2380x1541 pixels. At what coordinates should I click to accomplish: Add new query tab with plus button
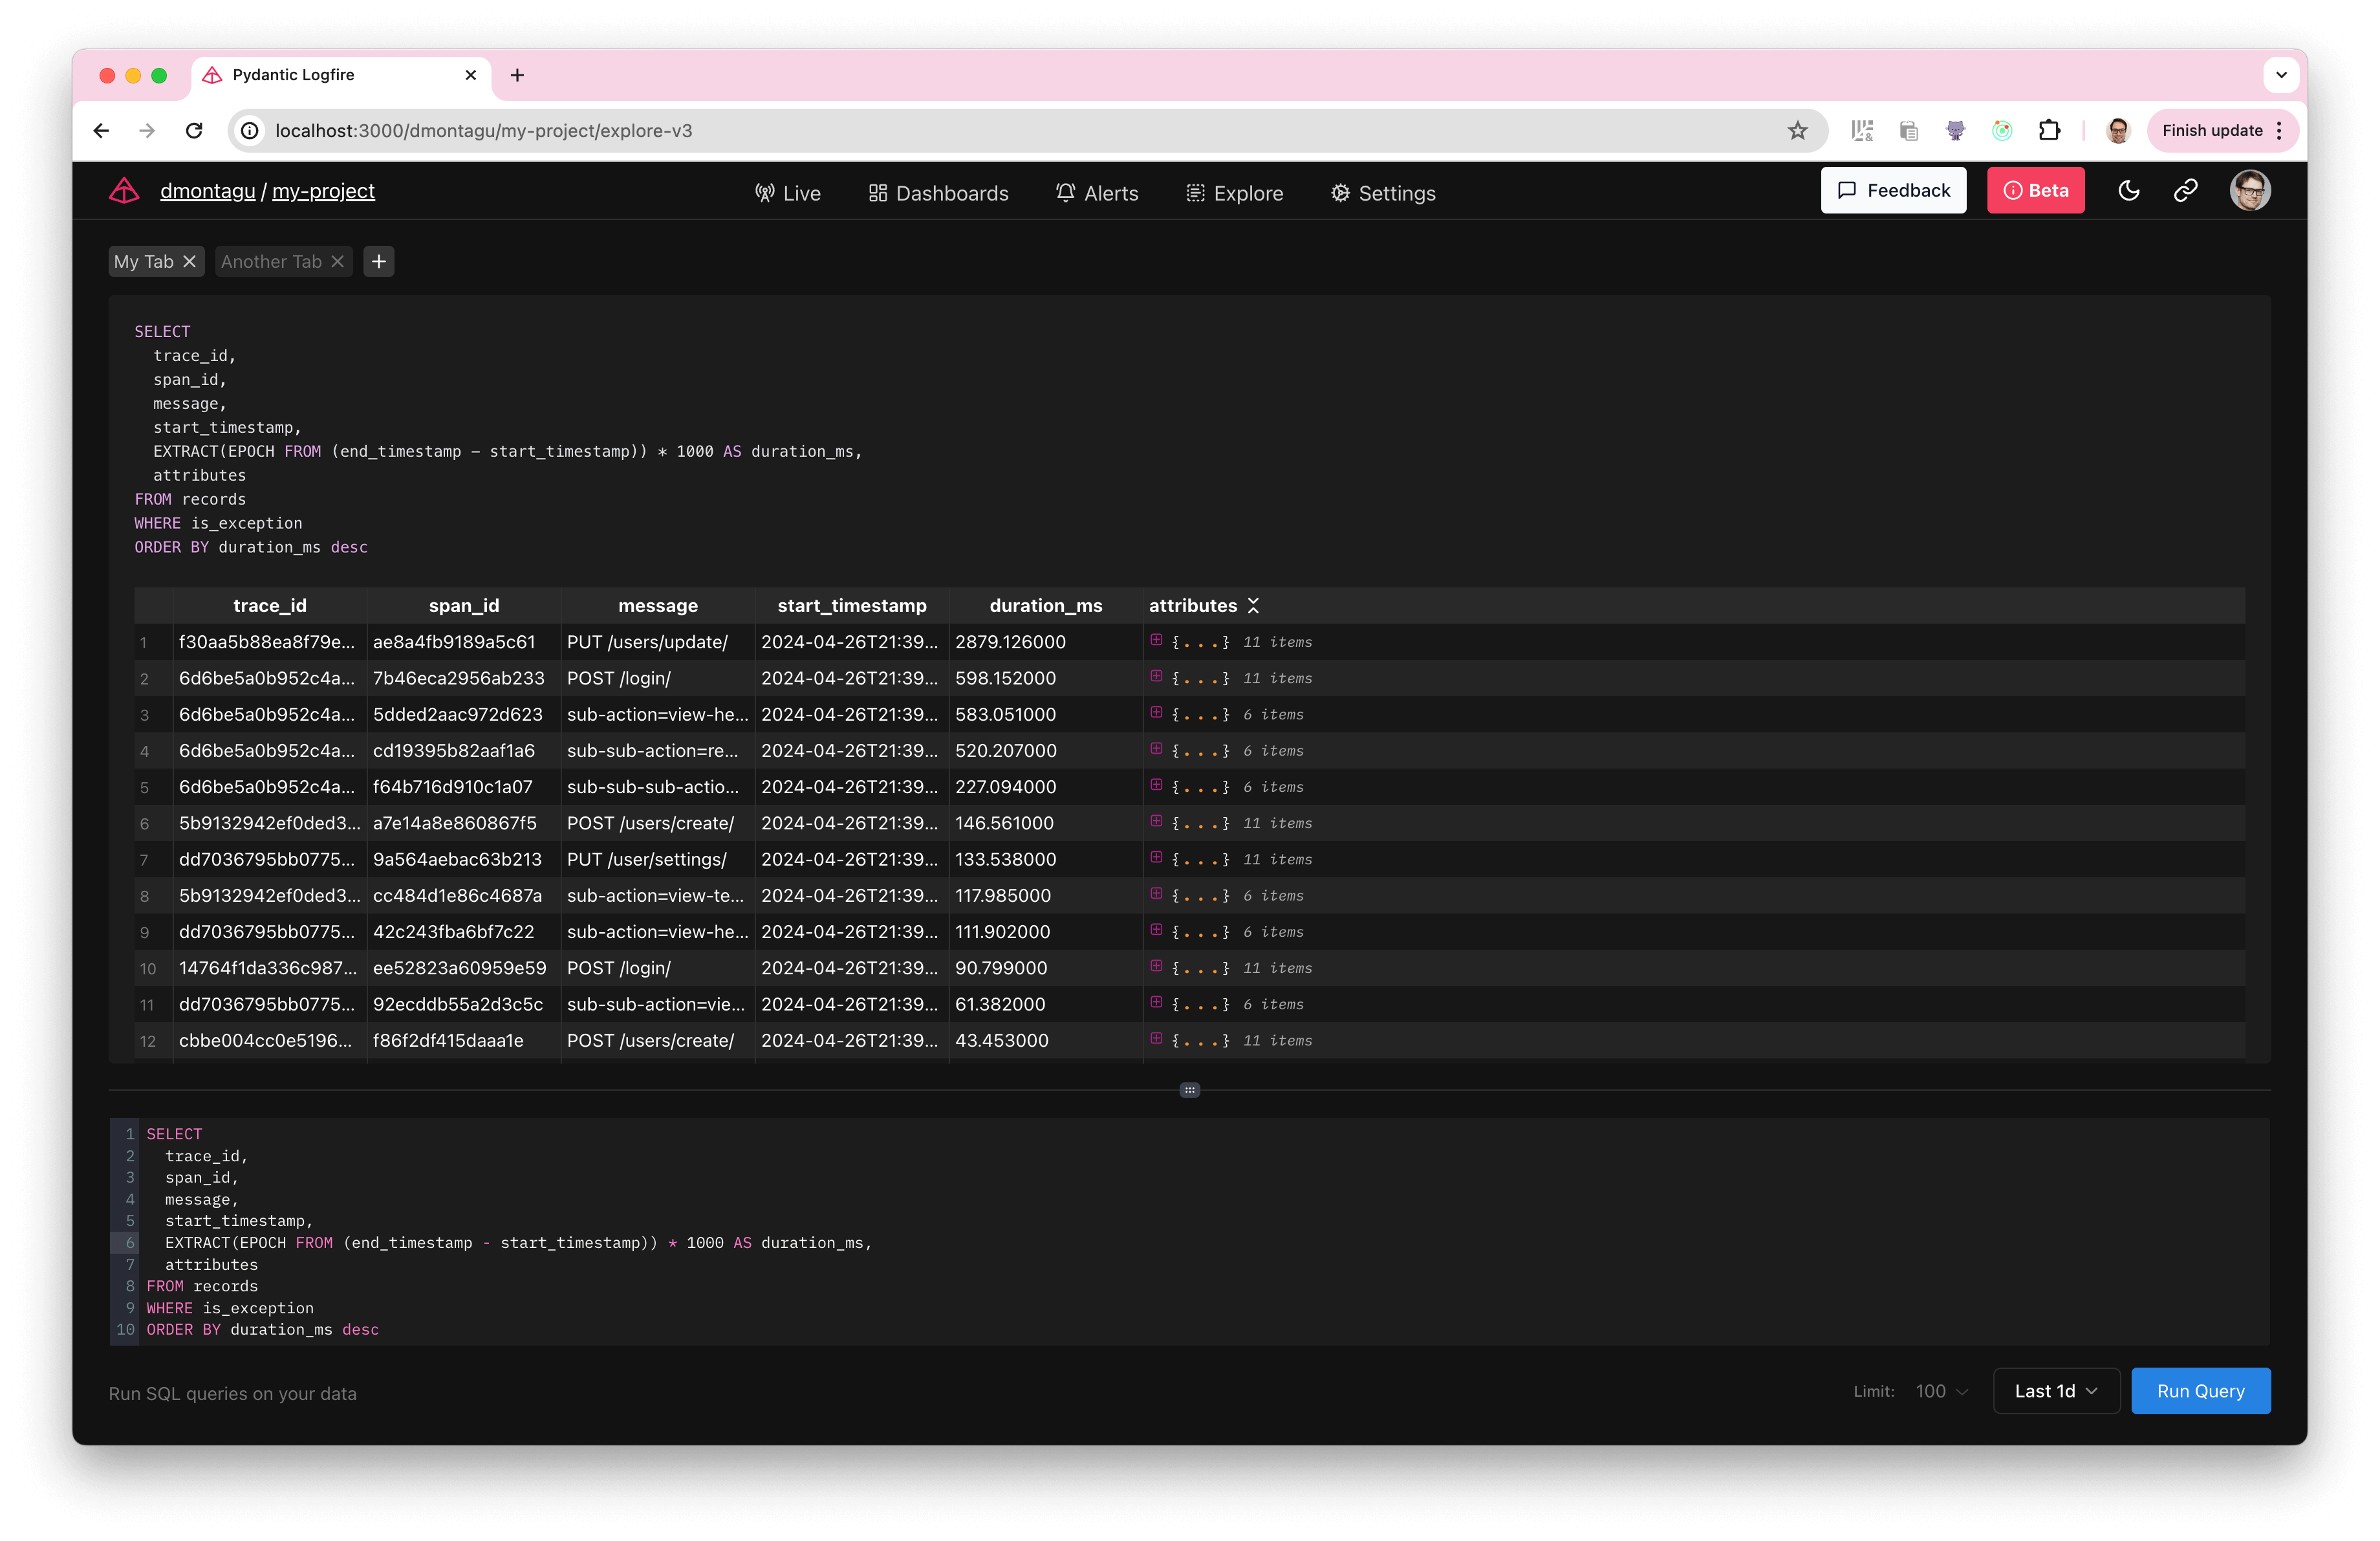pyautogui.click(x=379, y=261)
